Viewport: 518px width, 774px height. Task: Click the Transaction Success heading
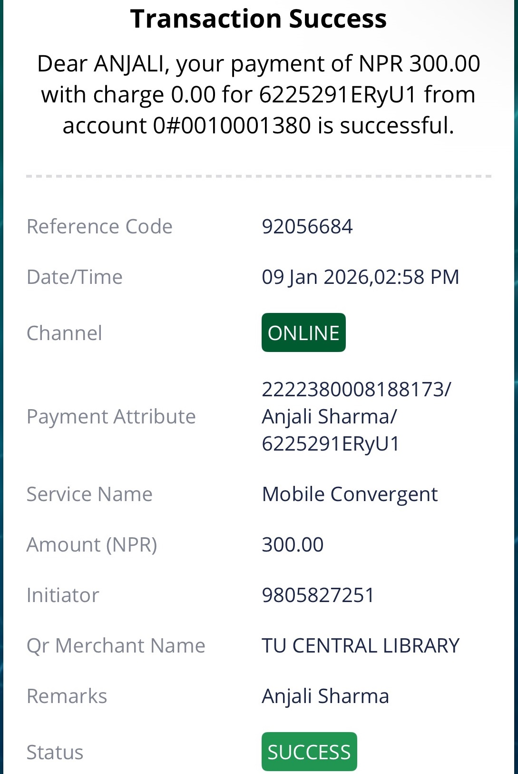[x=258, y=19]
